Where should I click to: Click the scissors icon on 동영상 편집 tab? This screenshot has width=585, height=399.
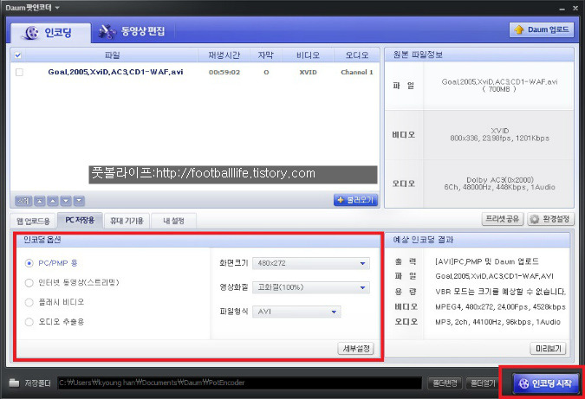coord(107,32)
